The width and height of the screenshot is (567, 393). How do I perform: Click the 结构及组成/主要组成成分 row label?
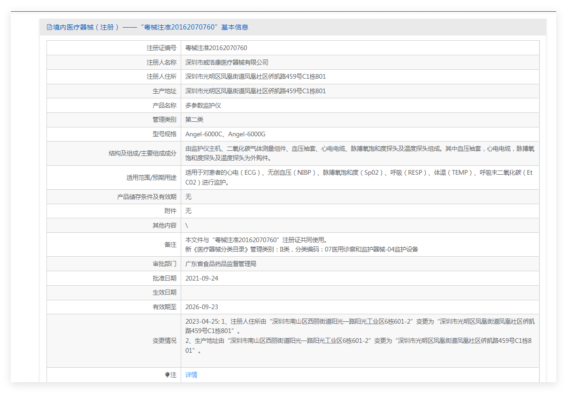tap(142, 153)
